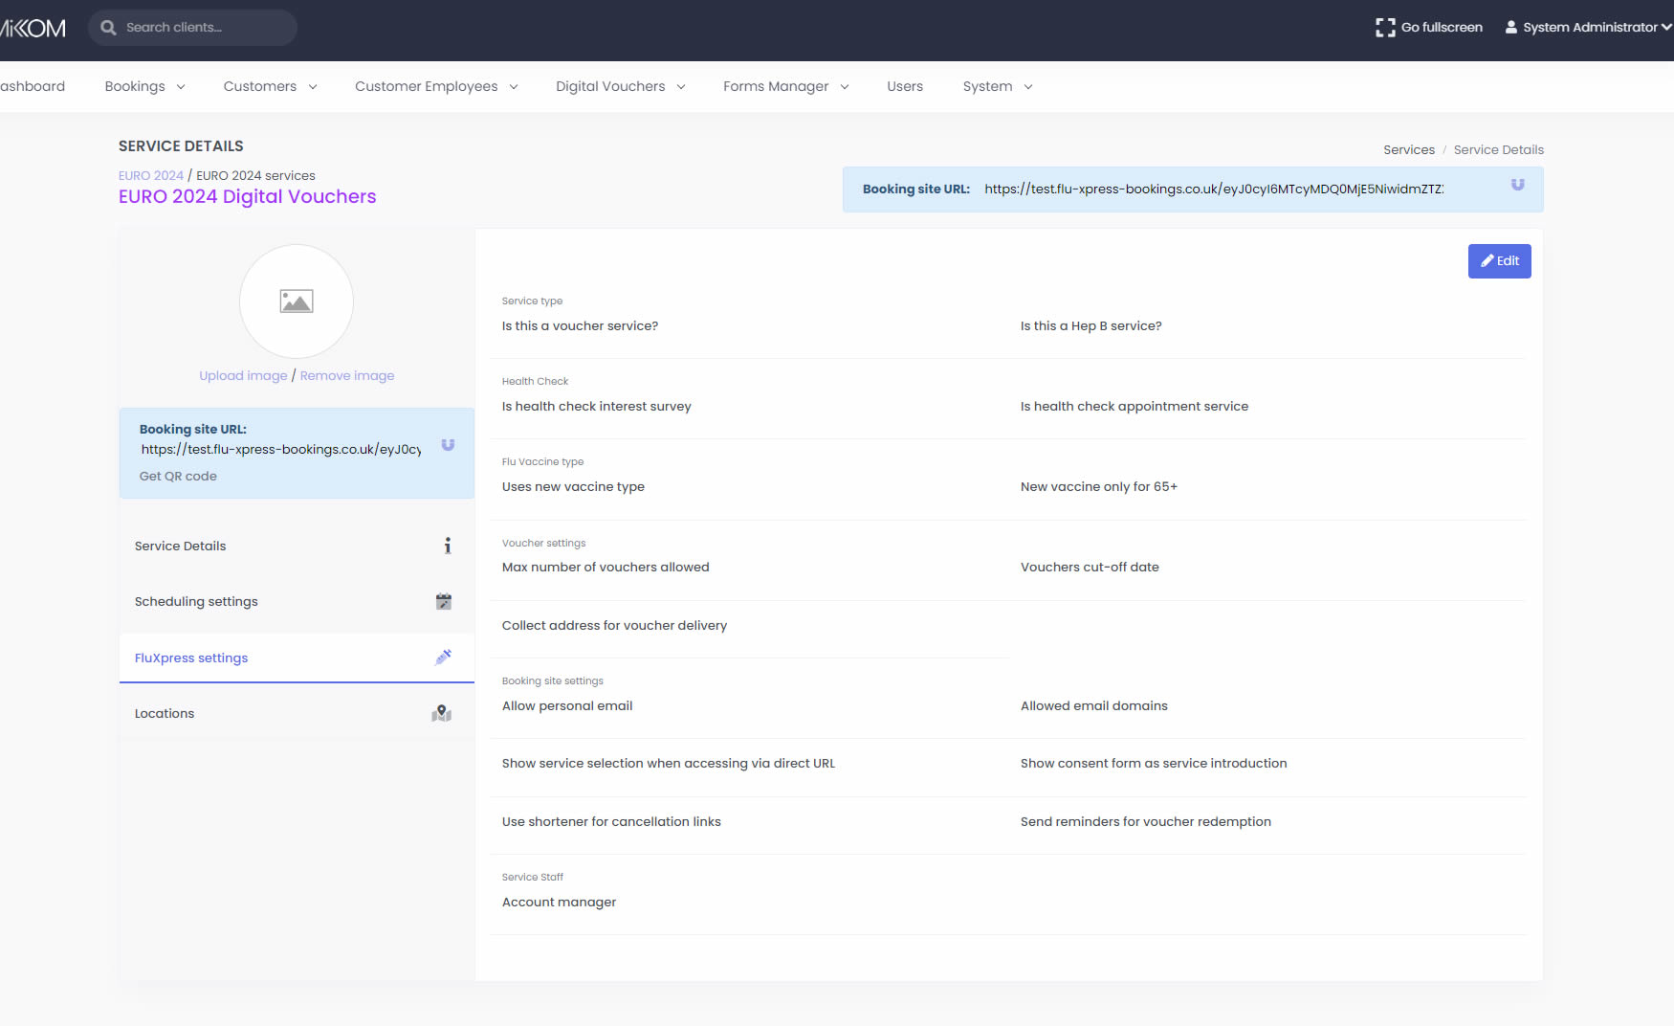Viewport: 1674px width, 1026px height.
Task: Click the syringe icon beside FluXpress settings
Action: click(443, 658)
